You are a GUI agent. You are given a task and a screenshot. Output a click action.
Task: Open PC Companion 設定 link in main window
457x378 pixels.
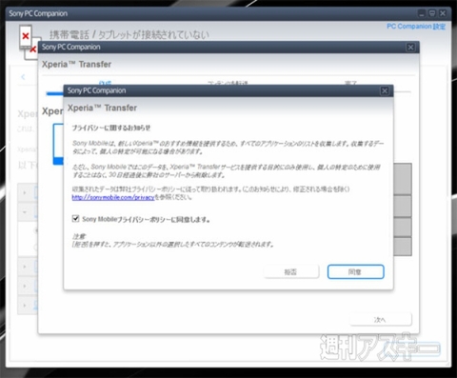point(416,27)
